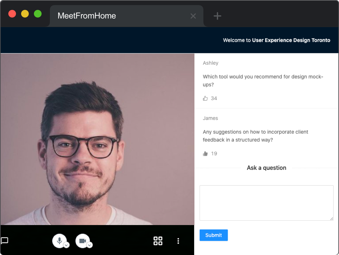Viewport: 339px width, 255px height.
Task: Open additional meeting settings via three-dot menu
Action: tap(178, 241)
